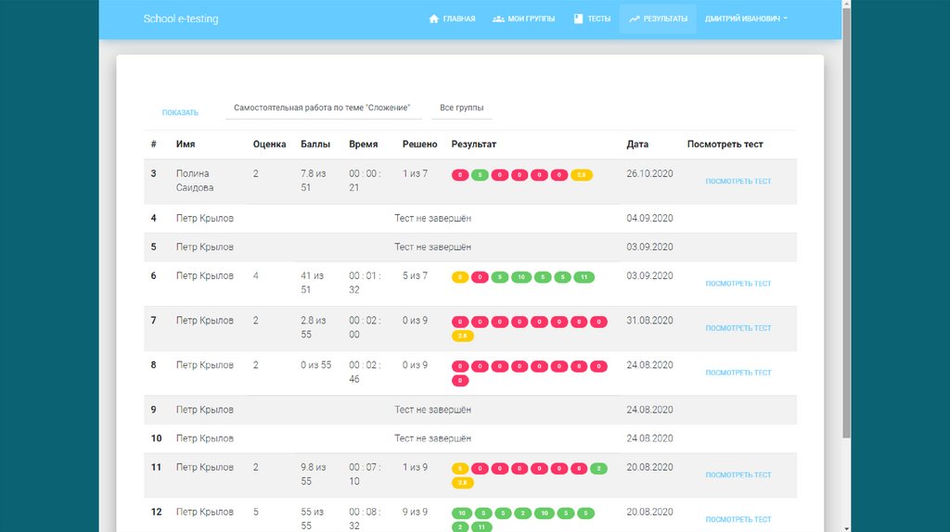Click the Дата column header
Screen dimensions: 950x532
click(637, 145)
